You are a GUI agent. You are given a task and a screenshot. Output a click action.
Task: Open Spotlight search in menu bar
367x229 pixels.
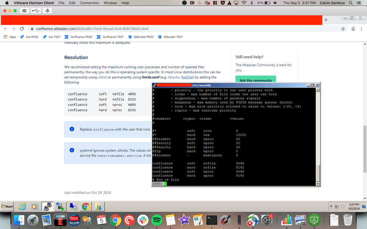pyautogui.click(x=350, y=3)
